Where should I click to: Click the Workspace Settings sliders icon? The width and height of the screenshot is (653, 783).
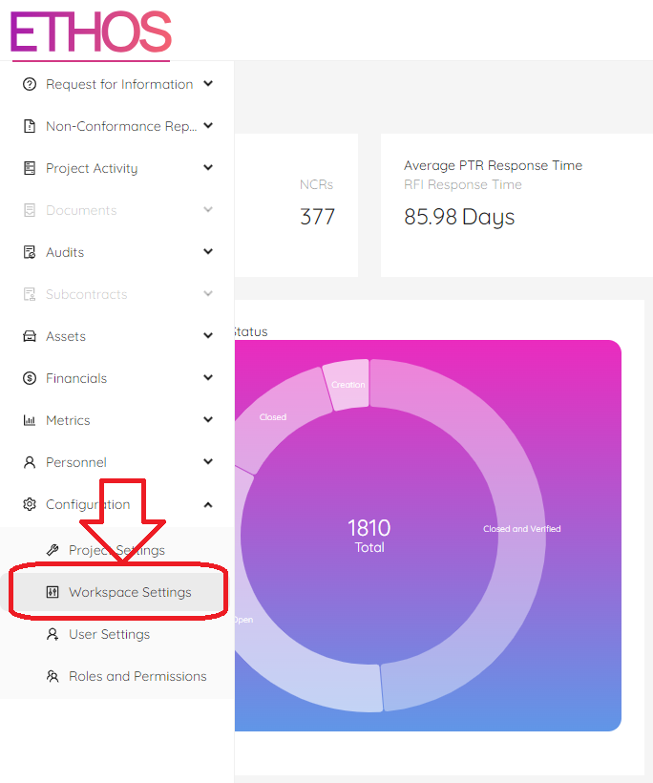(x=53, y=592)
